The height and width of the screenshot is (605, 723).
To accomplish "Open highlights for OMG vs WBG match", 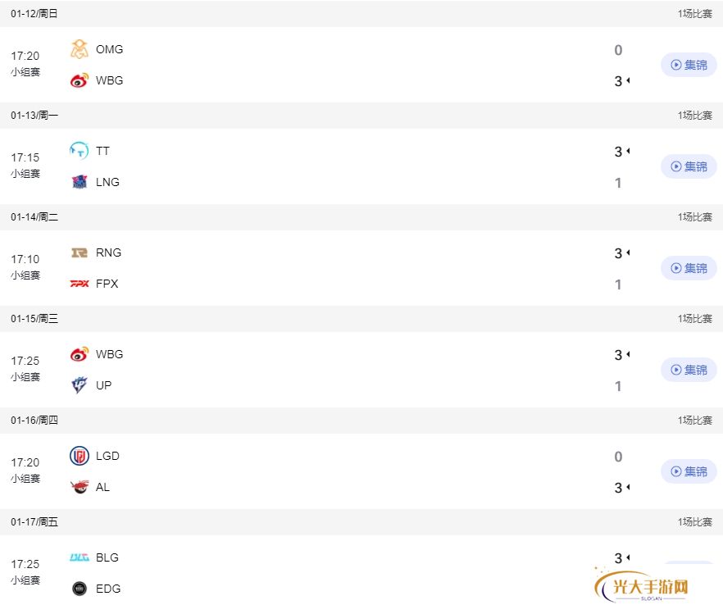I will tap(689, 65).
